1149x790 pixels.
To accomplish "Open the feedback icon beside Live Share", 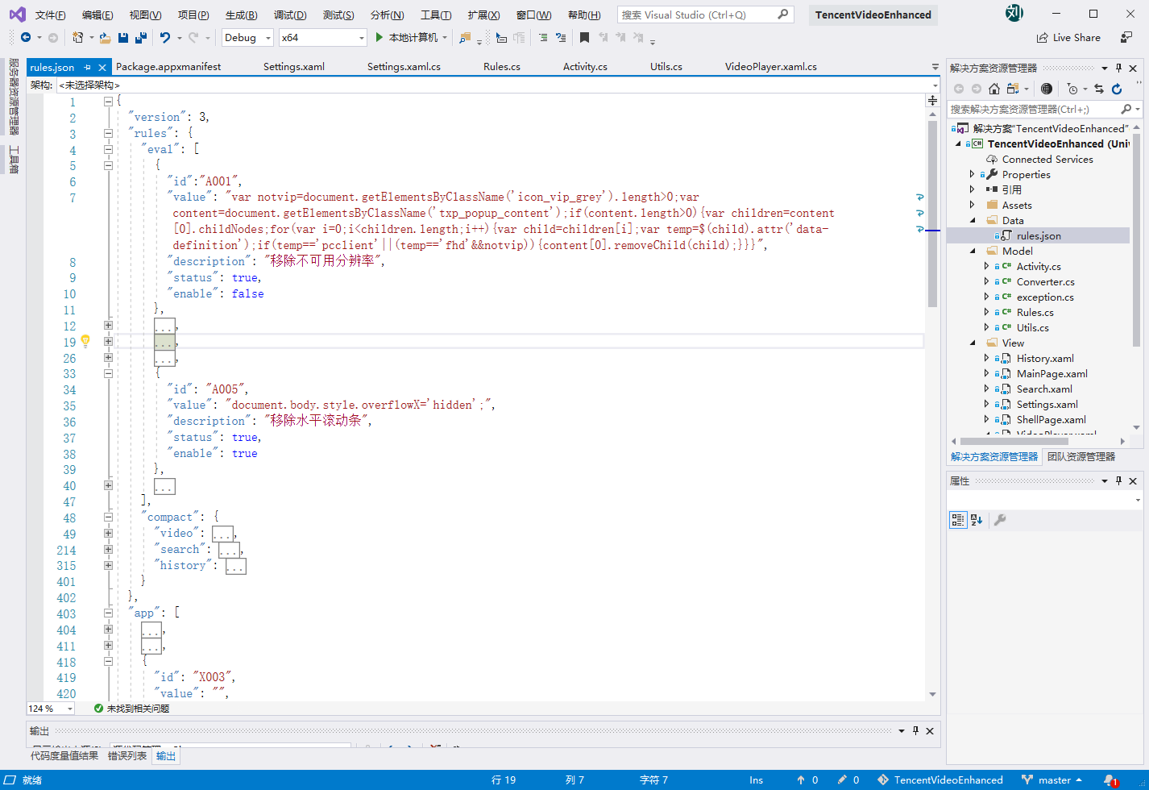I will (x=1126, y=37).
